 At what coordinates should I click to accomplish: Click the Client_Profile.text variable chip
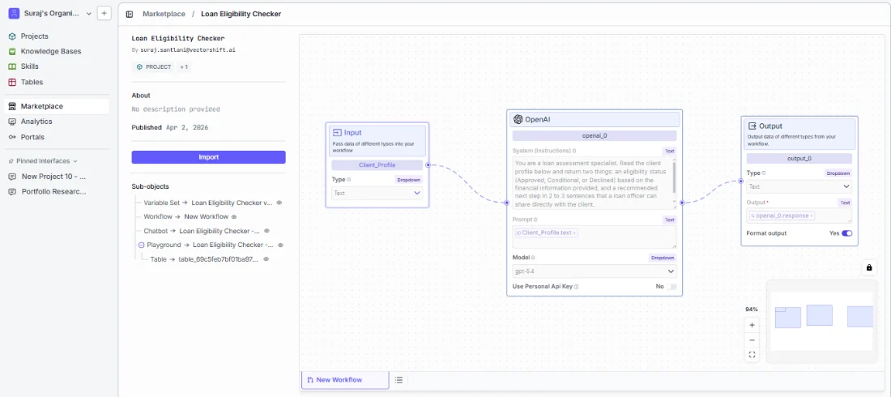click(x=546, y=233)
